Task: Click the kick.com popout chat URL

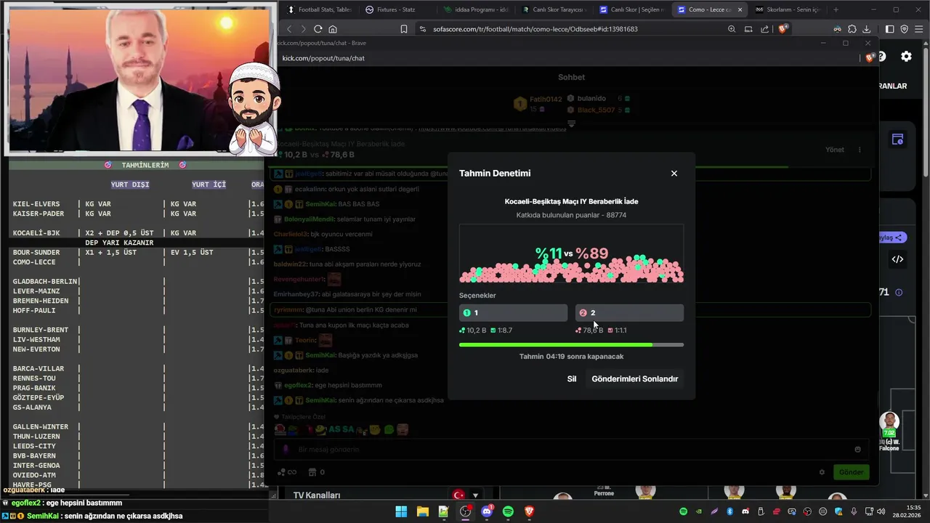Action: [x=323, y=58]
